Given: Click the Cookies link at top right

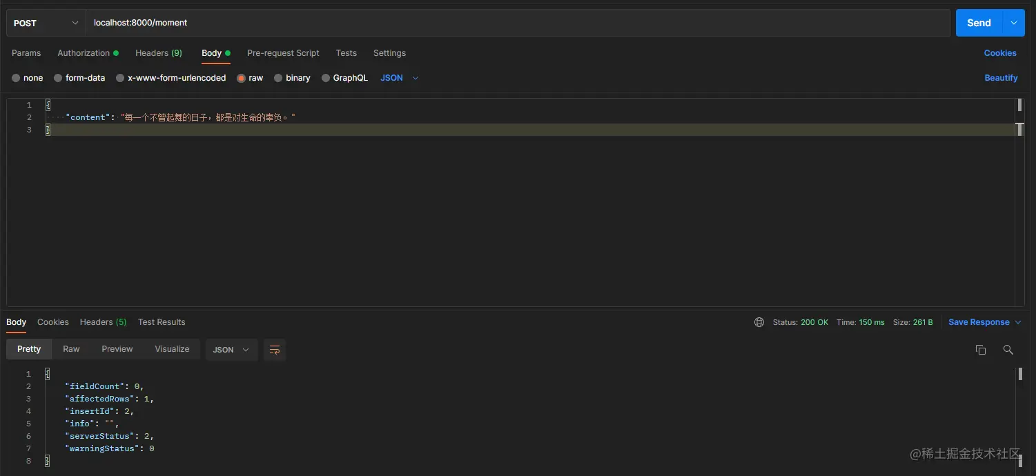Looking at the screenshot, I should [1000, 53].
